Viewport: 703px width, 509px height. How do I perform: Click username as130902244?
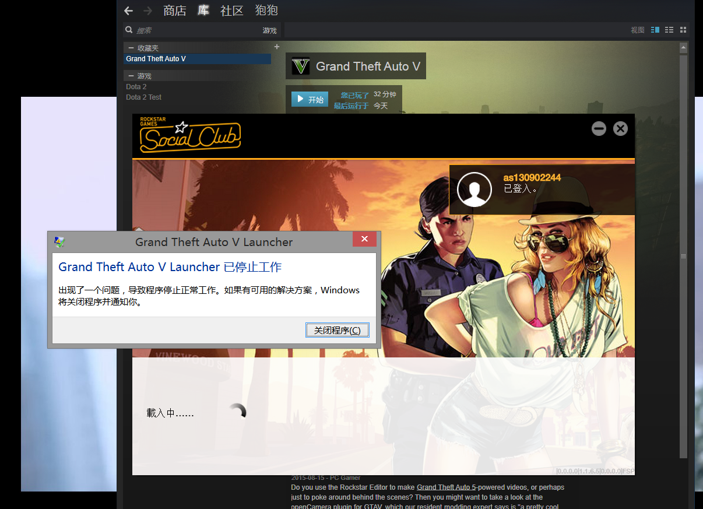pos(532,178)
